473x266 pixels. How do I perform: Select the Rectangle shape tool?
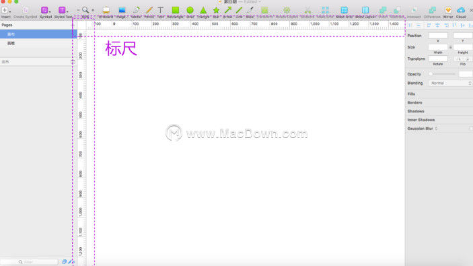coord(175,10)
